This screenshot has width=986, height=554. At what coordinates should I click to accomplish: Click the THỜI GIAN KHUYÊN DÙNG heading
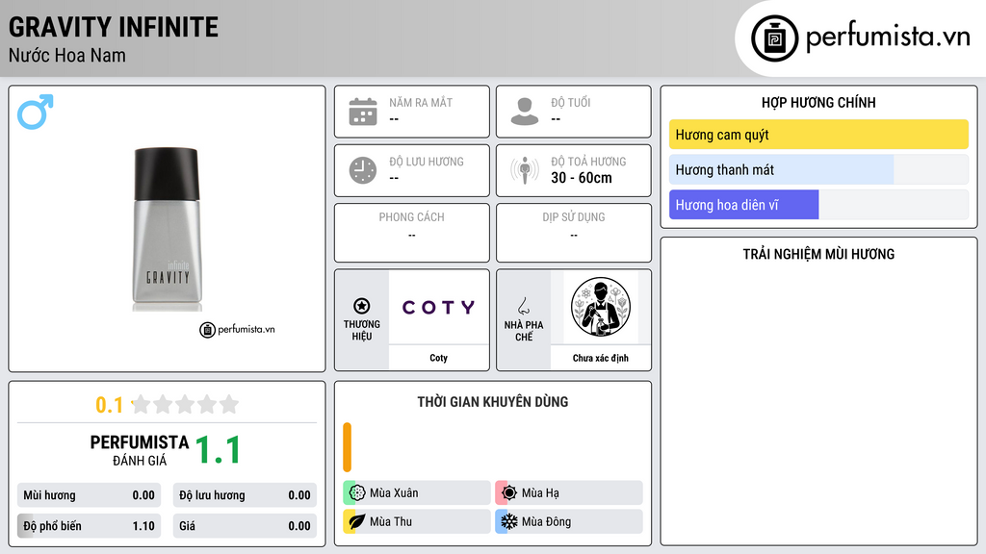tap(493, 401)
